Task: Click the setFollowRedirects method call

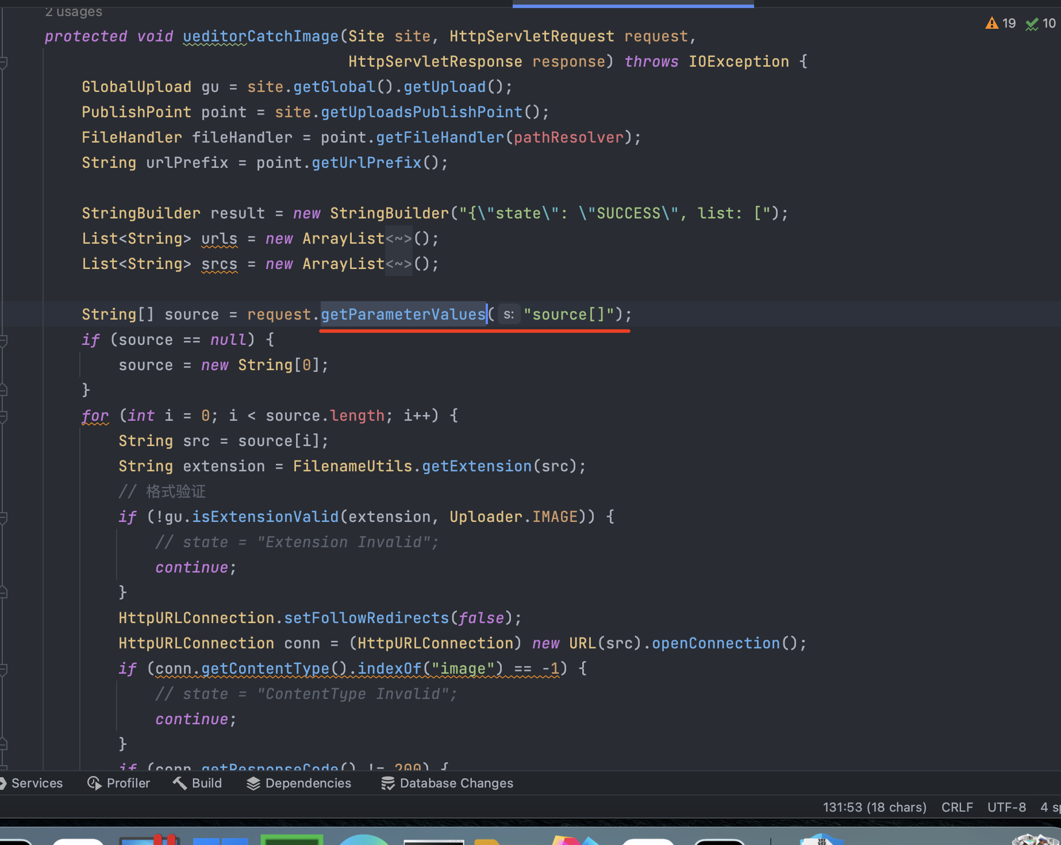Action: click(x=366, y=618)
